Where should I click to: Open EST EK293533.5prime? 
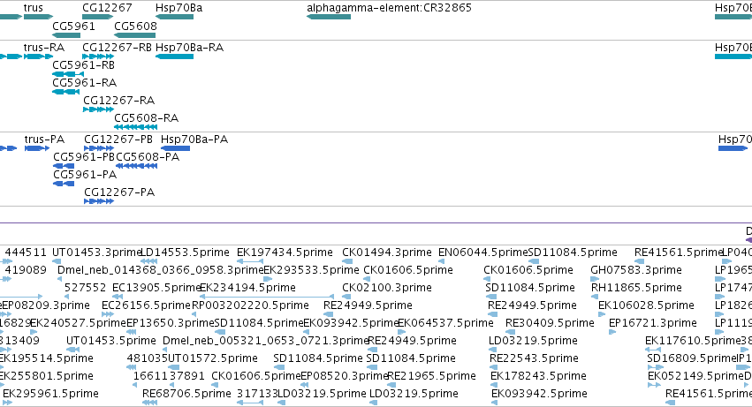pyautogui.click(x=311, y=270)
